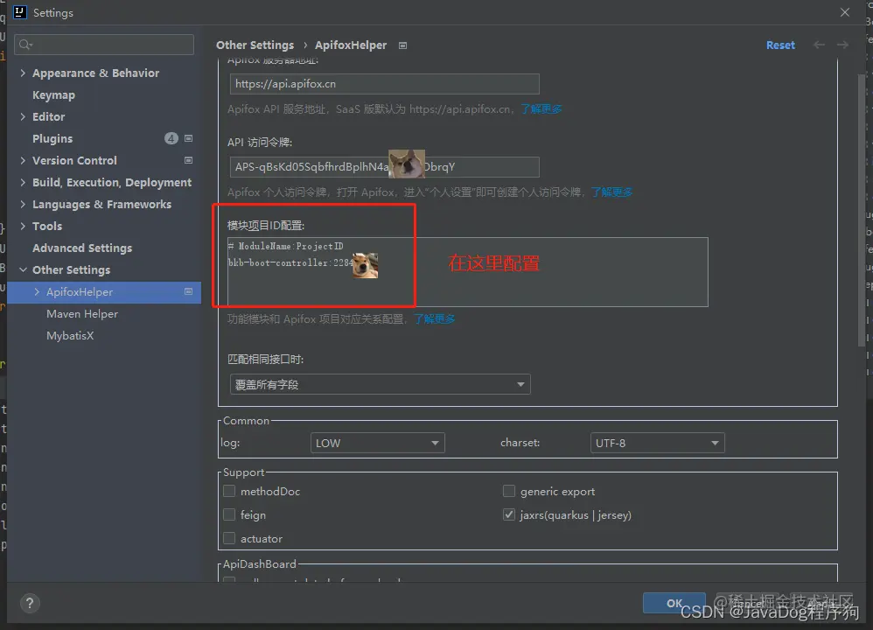
Task: Click the settings panel vertical scrollbar
Action: (x=861, y=209)
